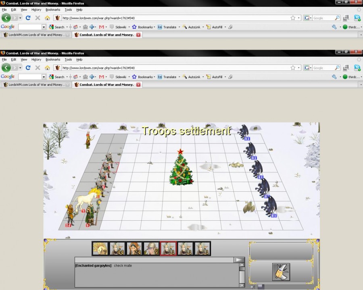This screenshot has height=290, width=363.
Task: Select the elf unit portrait showing 44
Action: [117, 249]
